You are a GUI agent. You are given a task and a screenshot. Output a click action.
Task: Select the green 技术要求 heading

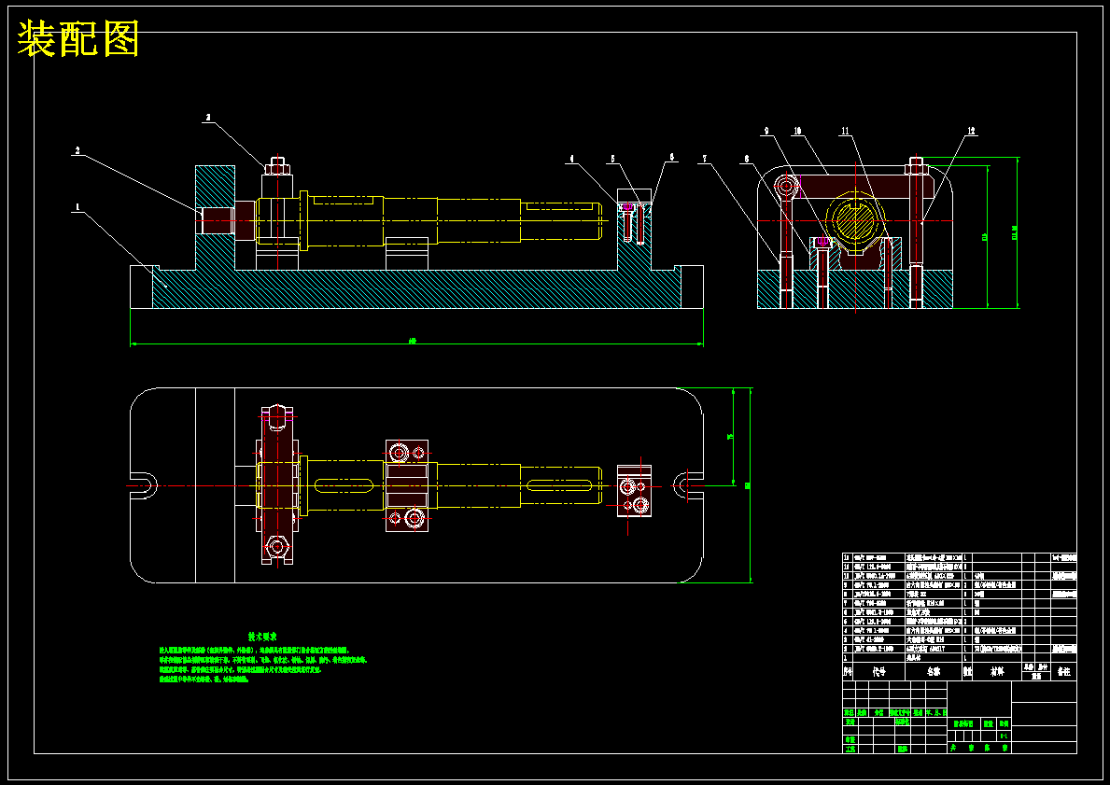(x=262, y=637)
